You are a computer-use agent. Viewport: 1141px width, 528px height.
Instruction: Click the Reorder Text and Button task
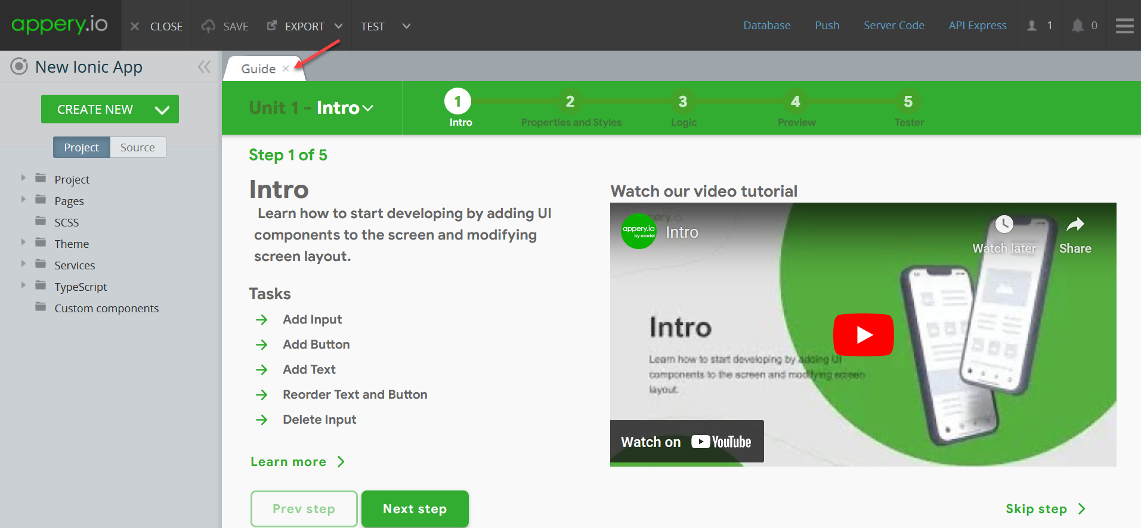click(x=355, y=395)
